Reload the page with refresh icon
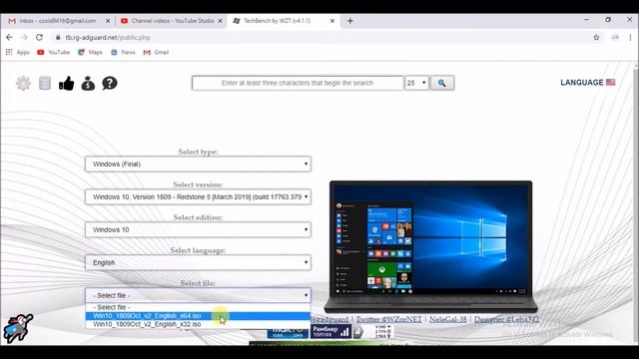 39,38
